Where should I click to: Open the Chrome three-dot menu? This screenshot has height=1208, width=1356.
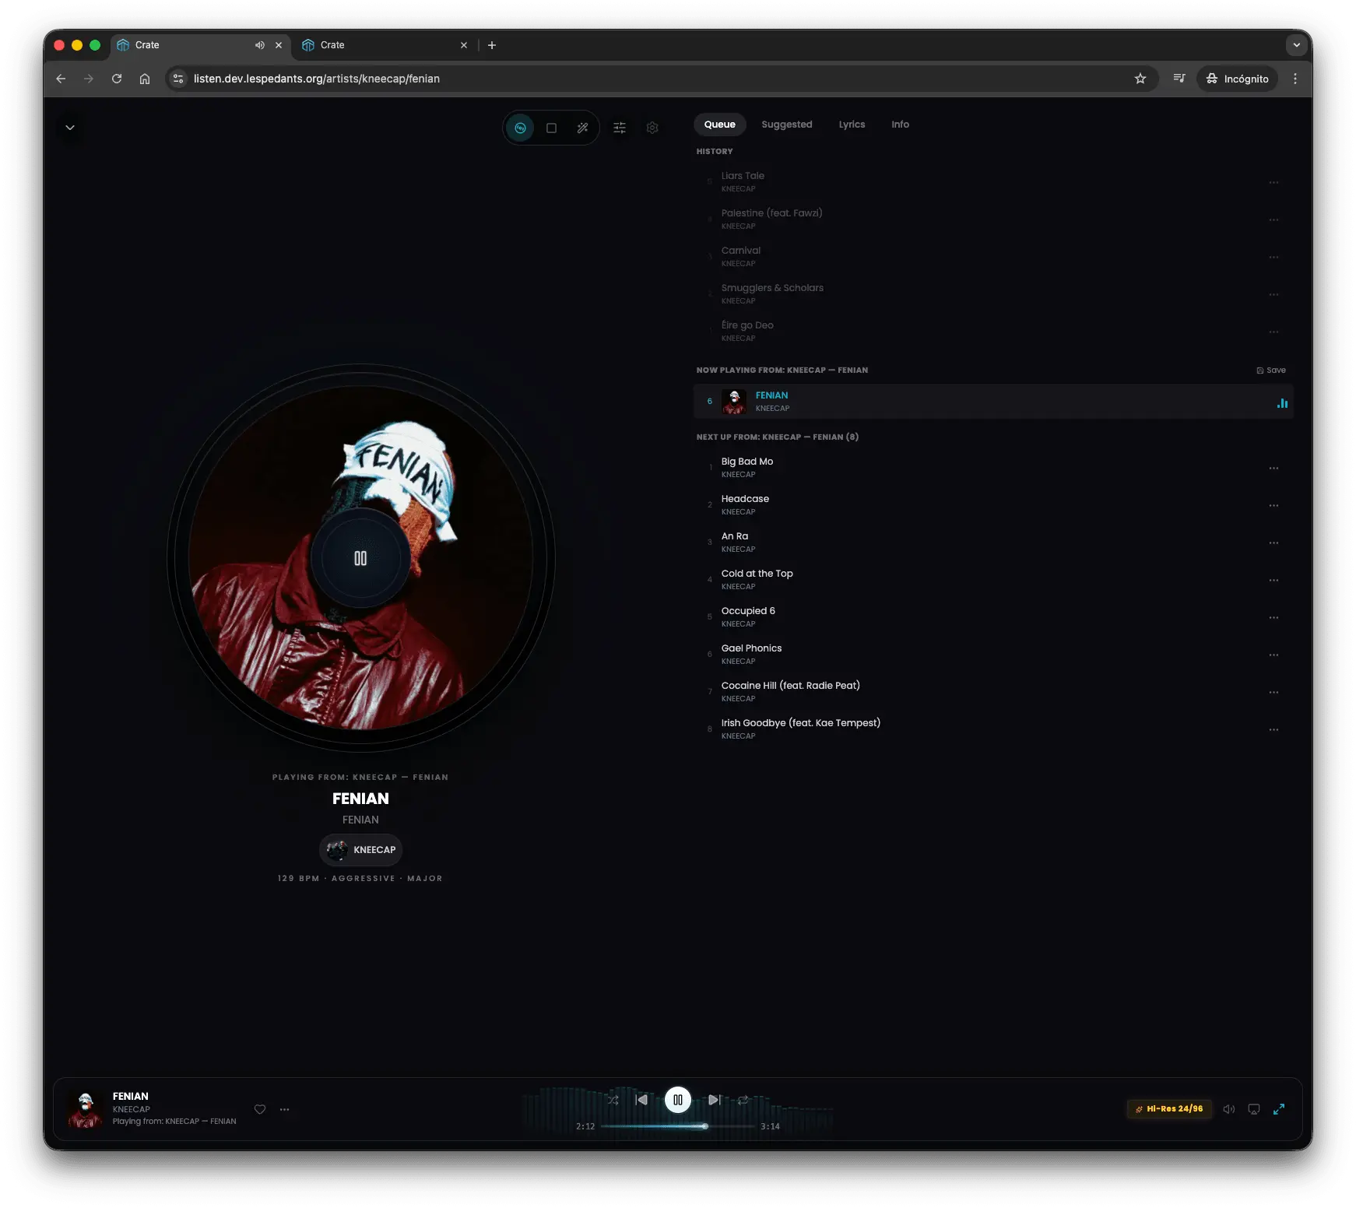click(1295, 79)
